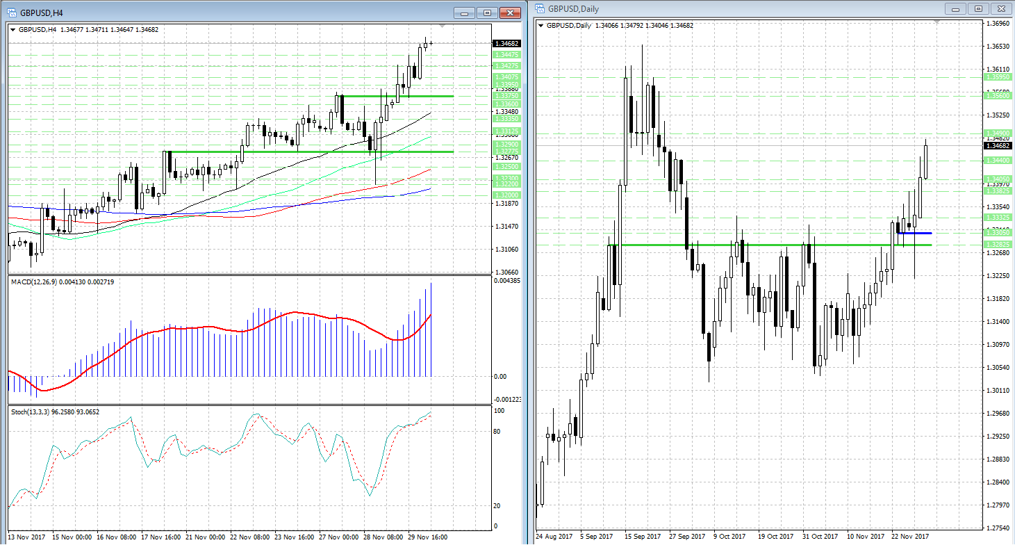Minimize the GBPUSD,H4 chart window
This screenshot has height=545, width=1015.
coord(465,13)
